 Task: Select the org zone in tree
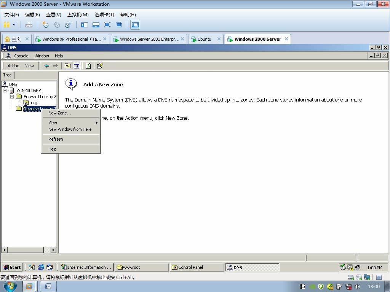point(34,103)
